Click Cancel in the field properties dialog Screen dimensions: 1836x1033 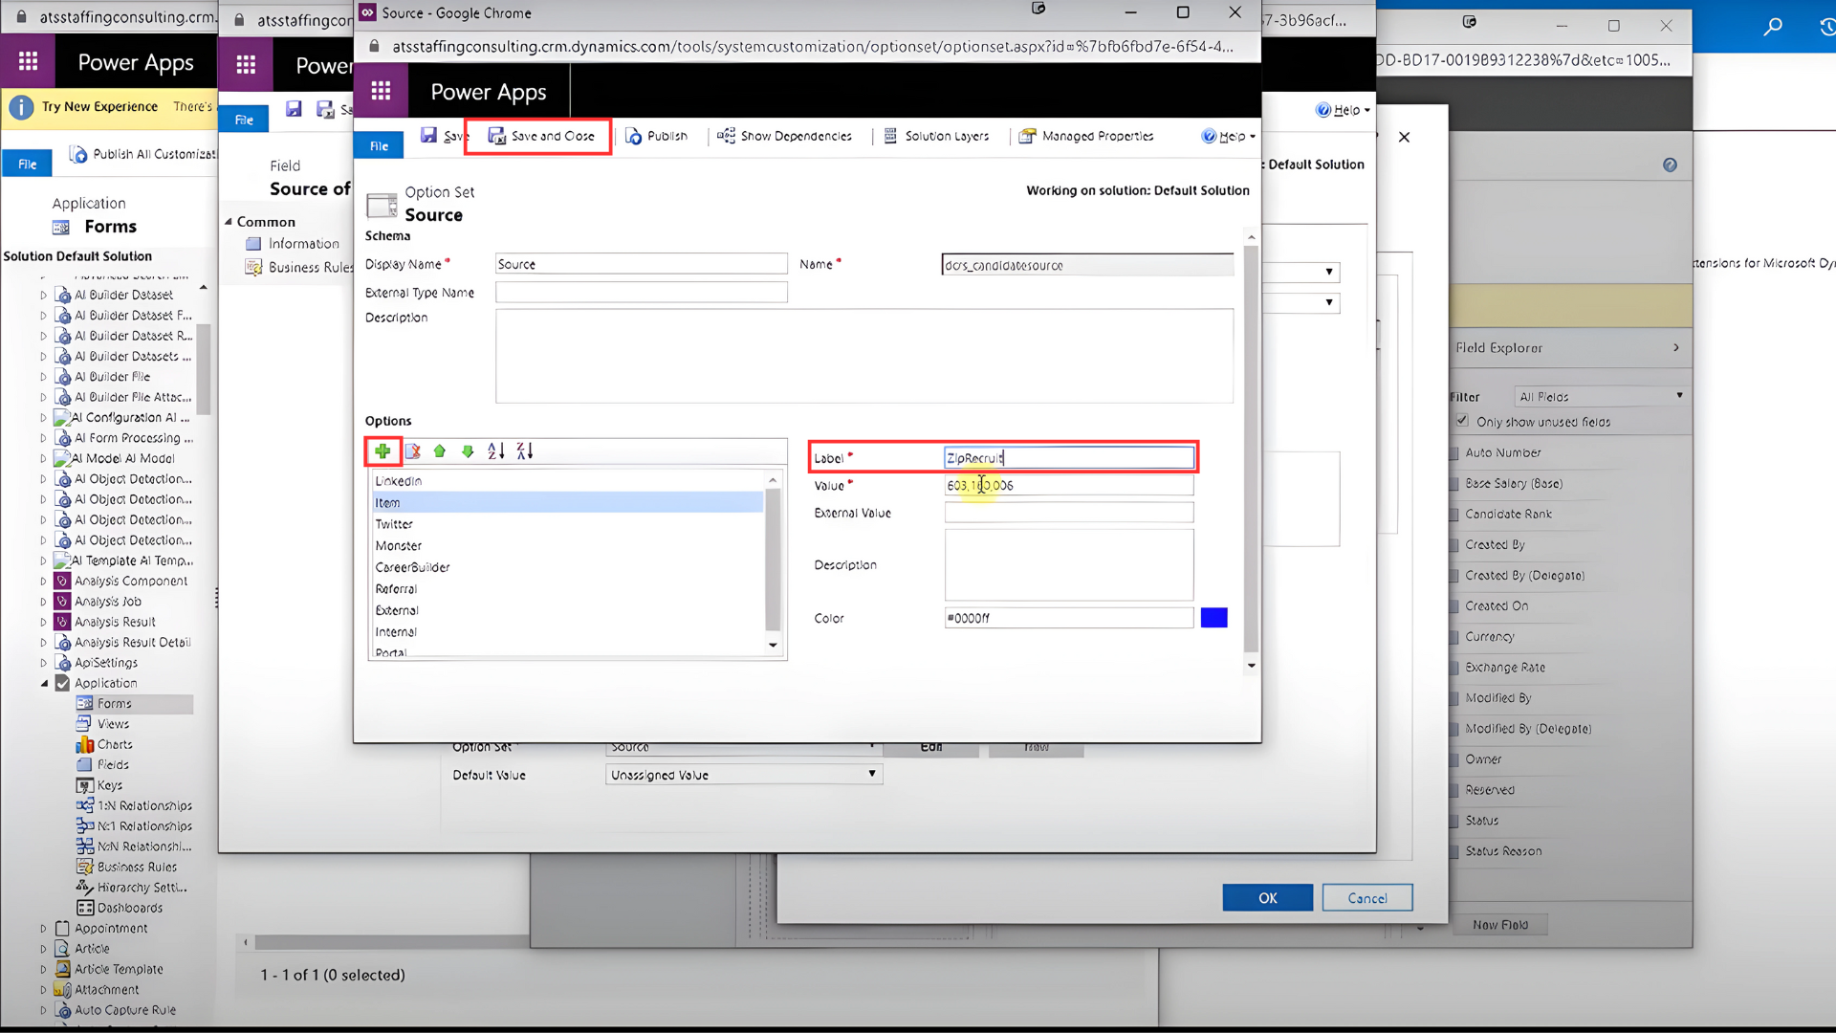[x=1367, y=898]
